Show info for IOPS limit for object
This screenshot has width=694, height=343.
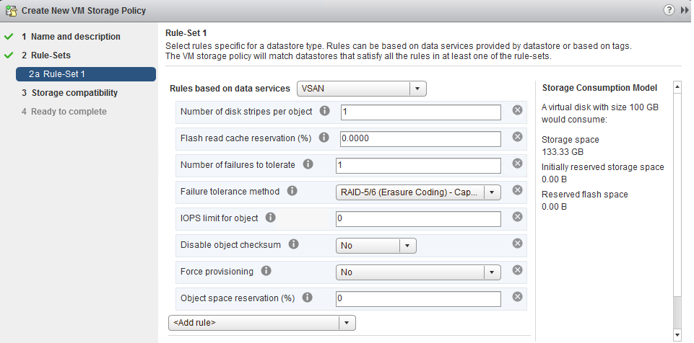(271, 218)
